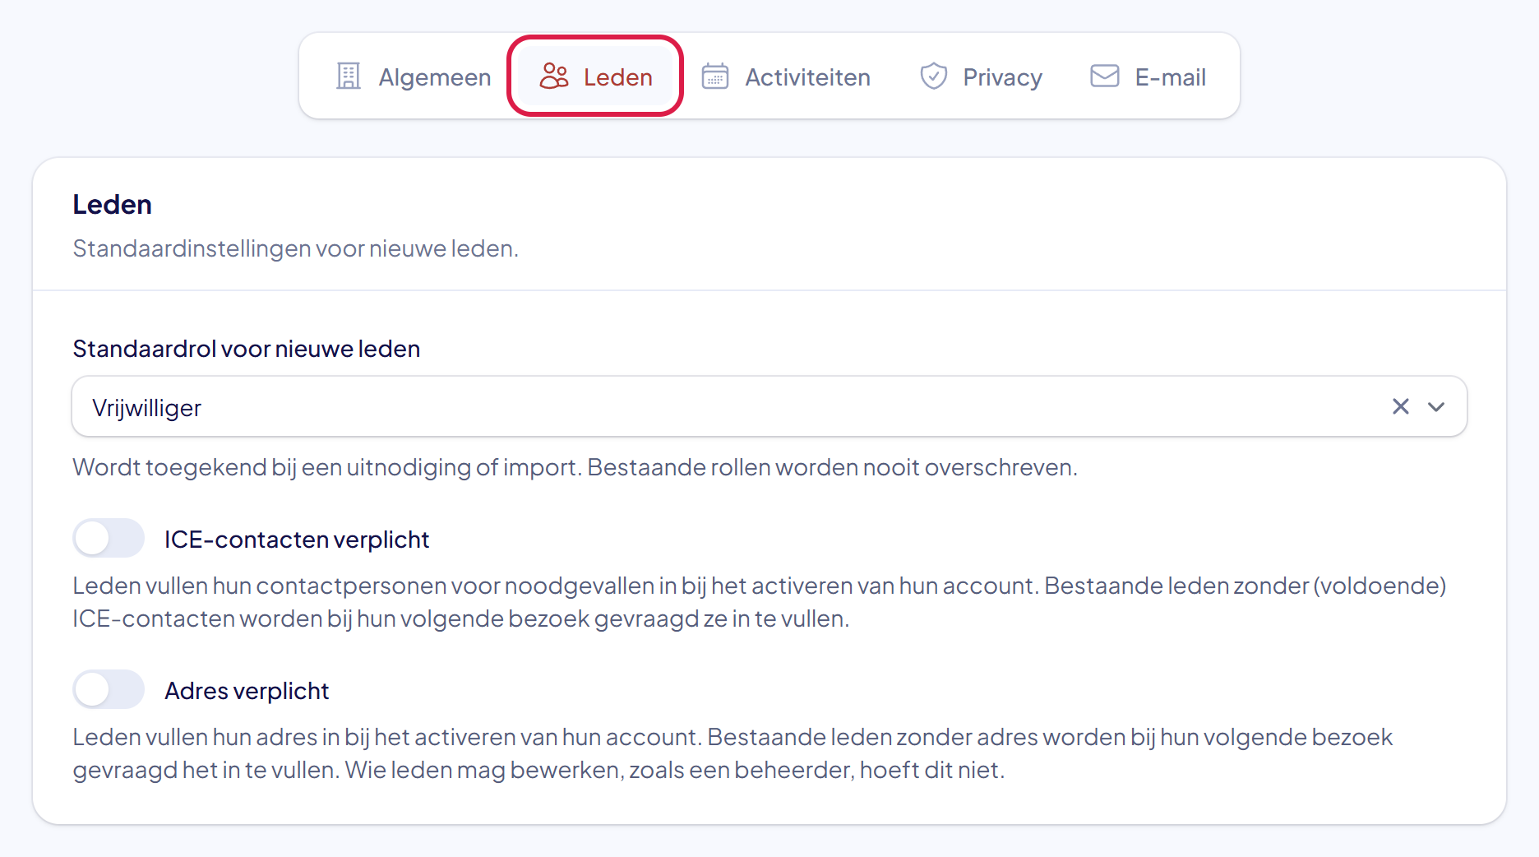Click the people icon on Leden tab
Viewport: 1539px width, 857px height.
click(554, 76)
